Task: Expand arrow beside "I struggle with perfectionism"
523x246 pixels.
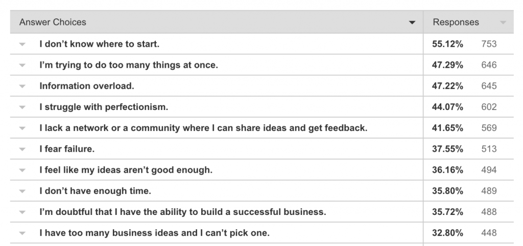Action: [22, 107]
